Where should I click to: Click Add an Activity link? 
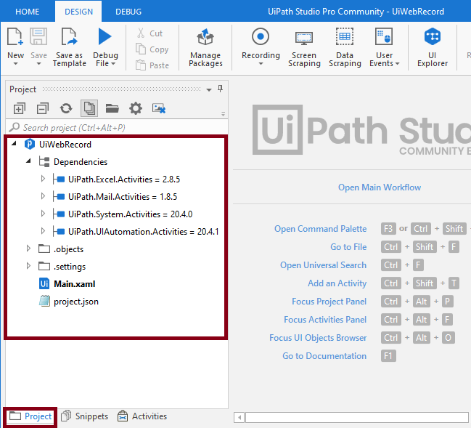337,283
